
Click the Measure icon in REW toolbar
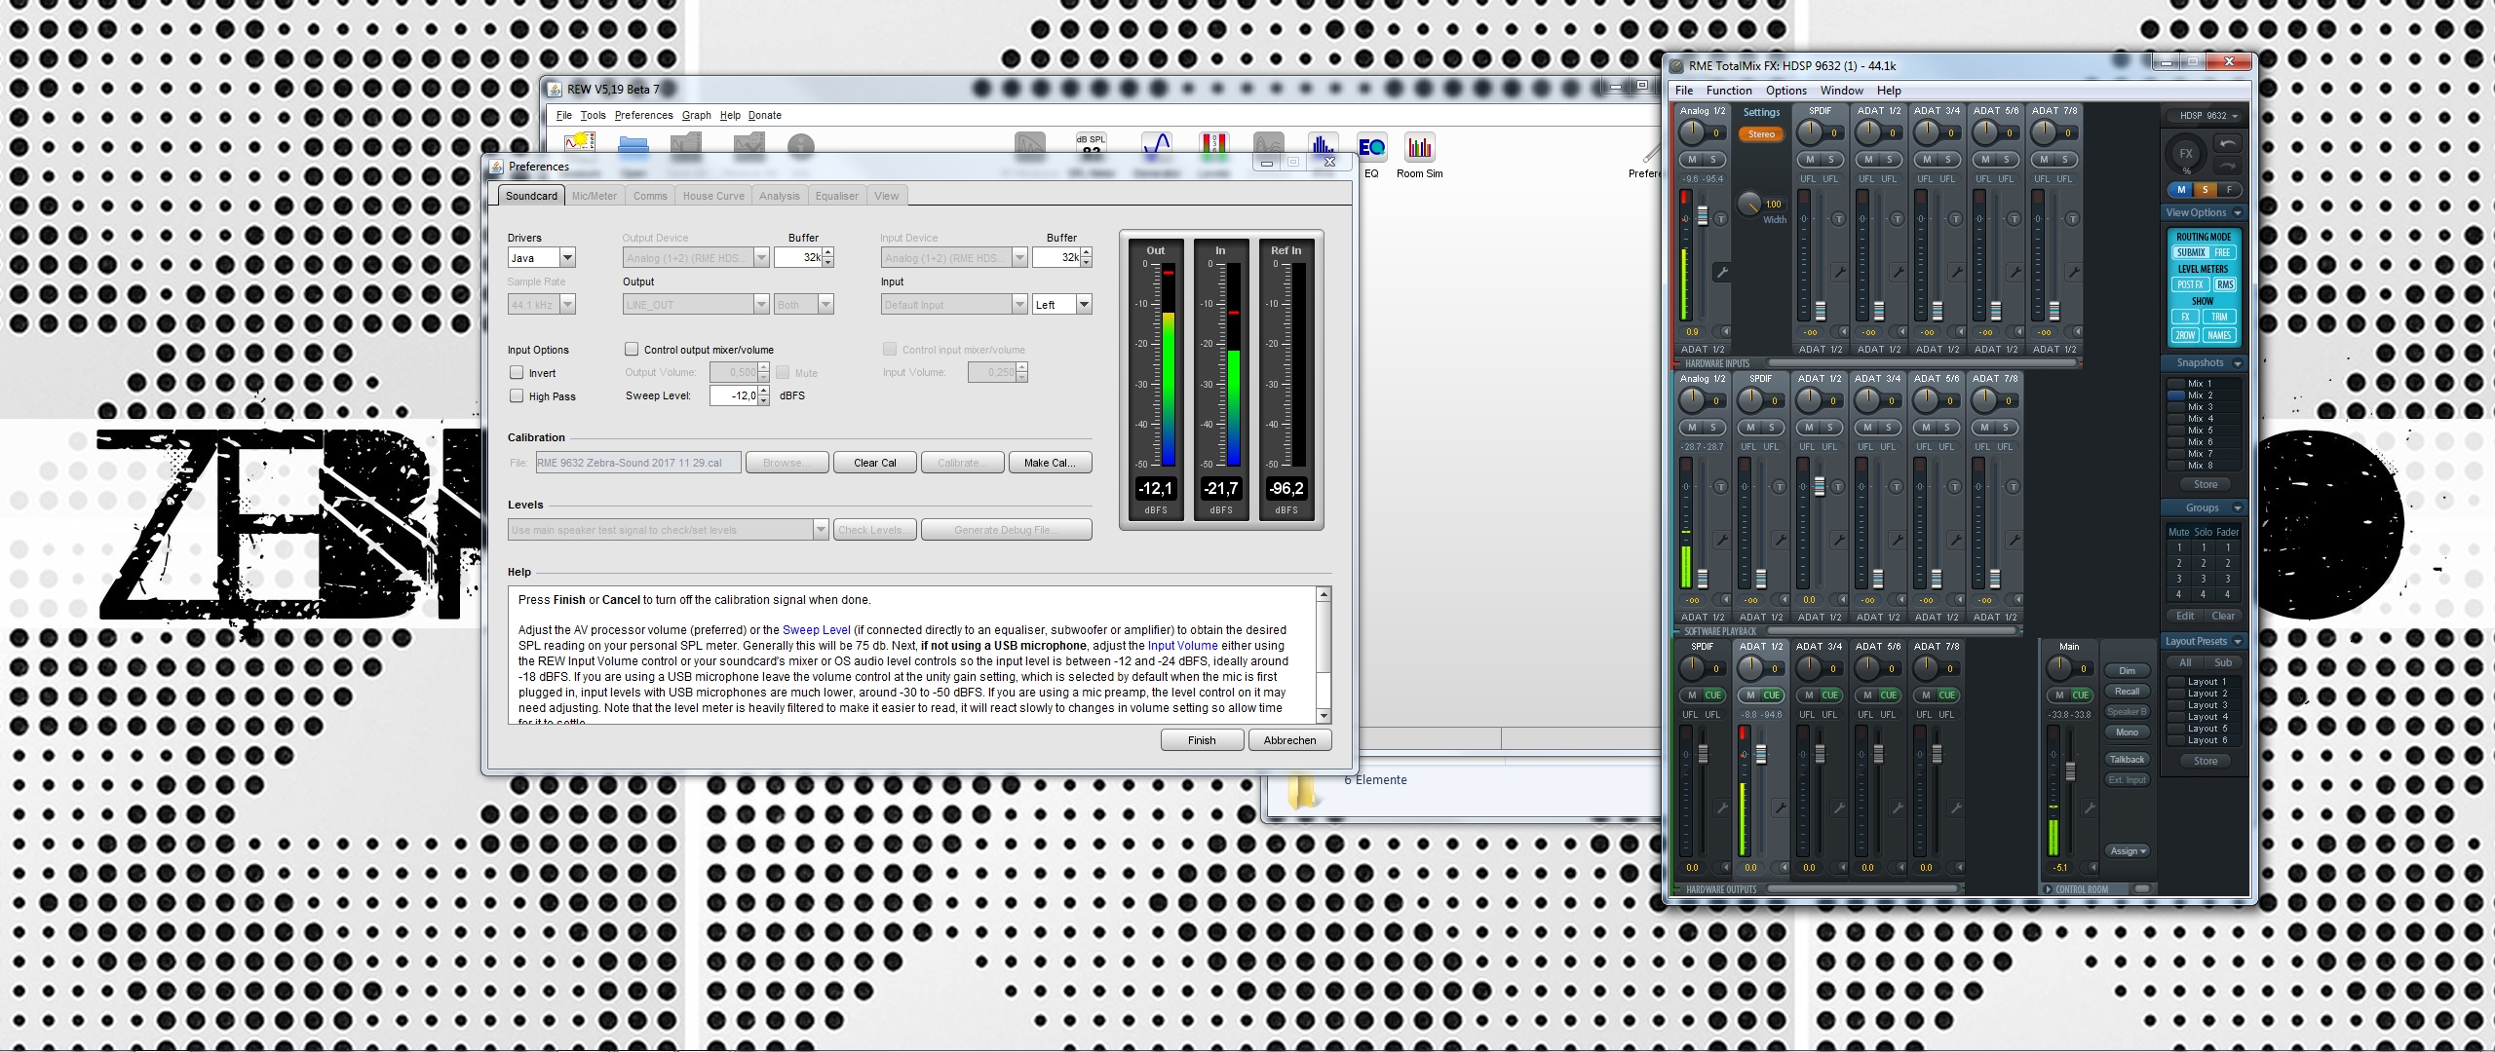click(x=579, y=144)
